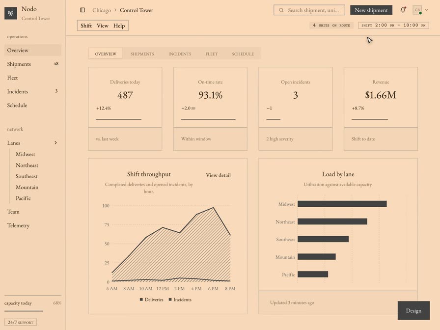The image size is (440, 330).
Task: Select the Northeast lane
Action: point(27,165)
